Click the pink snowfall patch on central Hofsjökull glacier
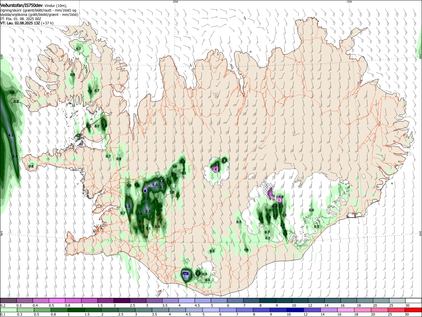This screenshot has width=422, height=317. click(x=215, y=169)
